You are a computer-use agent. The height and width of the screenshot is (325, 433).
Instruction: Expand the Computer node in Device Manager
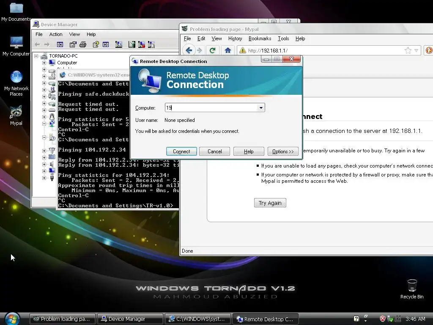44,63
